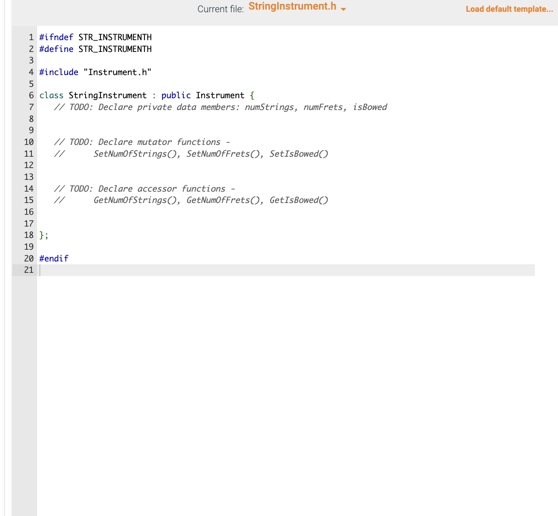Click line number 6 in gutter

coord(31,95)
